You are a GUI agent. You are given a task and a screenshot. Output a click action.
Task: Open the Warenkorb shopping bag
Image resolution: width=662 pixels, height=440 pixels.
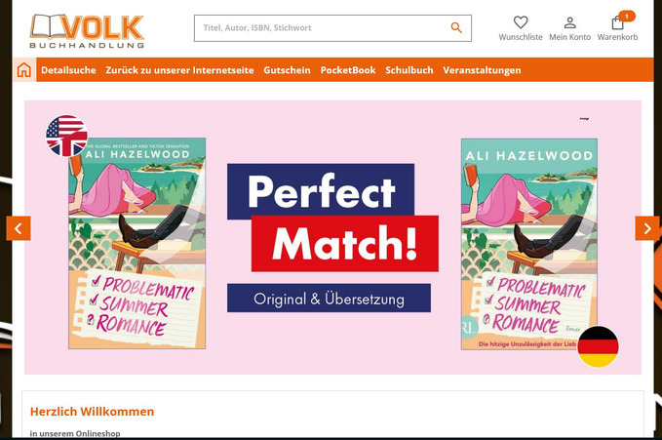tap(617, 22)
